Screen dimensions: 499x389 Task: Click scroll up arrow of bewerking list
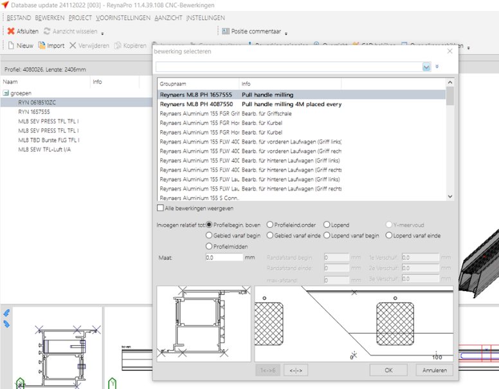coord(450,82)
